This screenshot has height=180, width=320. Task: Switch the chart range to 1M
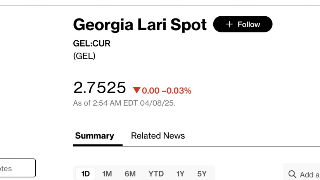107,174
